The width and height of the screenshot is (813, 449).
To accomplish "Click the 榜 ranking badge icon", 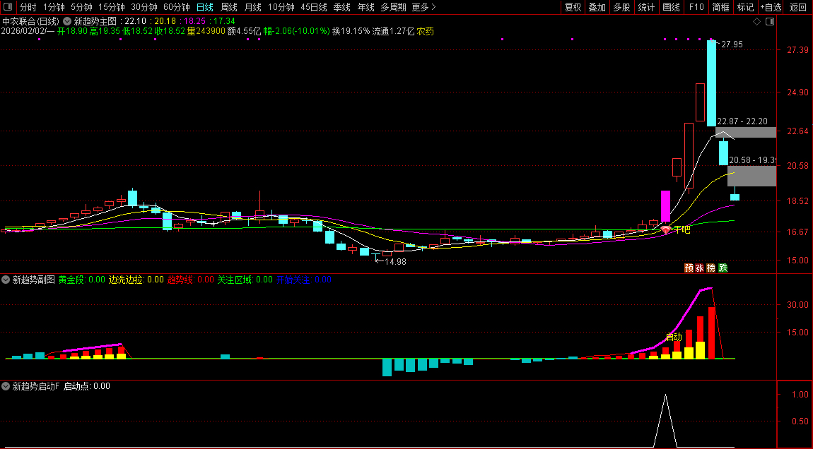I will tap(711, 268).
